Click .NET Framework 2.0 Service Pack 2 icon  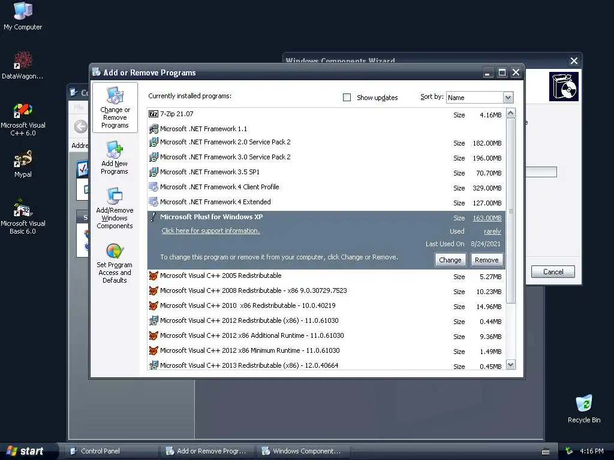[153, 142]
